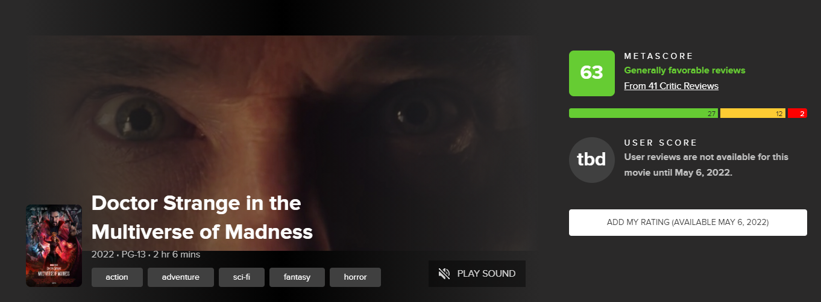This screenshot has width=821, height=302.
Task: Click the METASCORE heading label
Action: point(658,56)
